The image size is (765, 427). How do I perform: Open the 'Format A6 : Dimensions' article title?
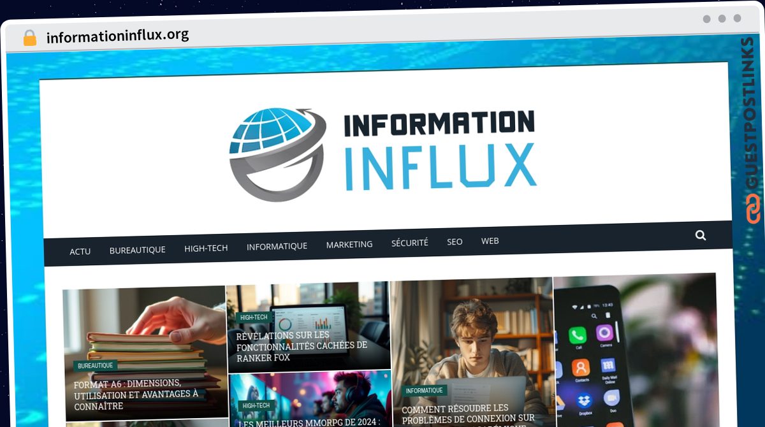(136, 394)
